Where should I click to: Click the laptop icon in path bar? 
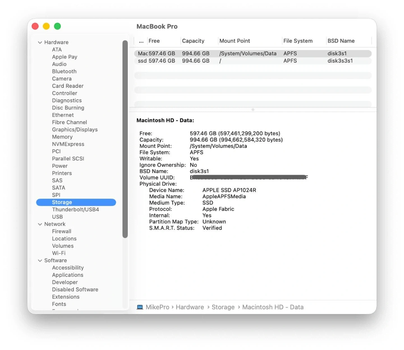pos(140,307)
